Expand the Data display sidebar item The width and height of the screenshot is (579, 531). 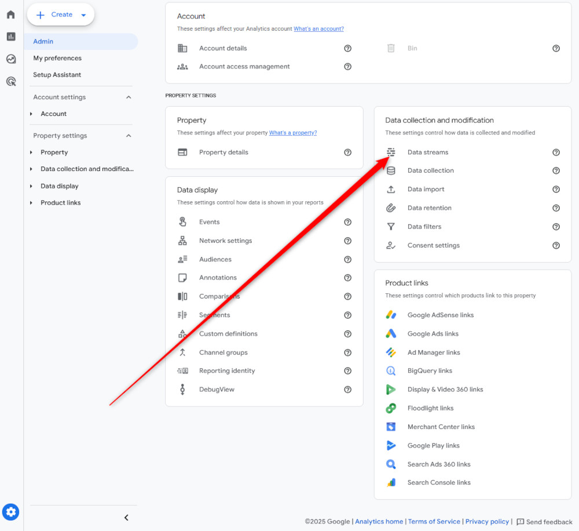click(32, 186)
